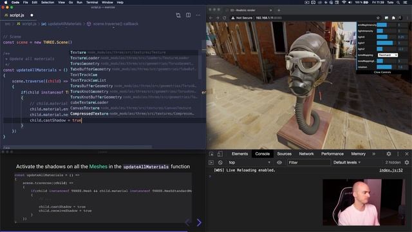The image size is (412, 232).
Task: Open the macOS Spotlight search icon
Action: (x=398, y=3)
